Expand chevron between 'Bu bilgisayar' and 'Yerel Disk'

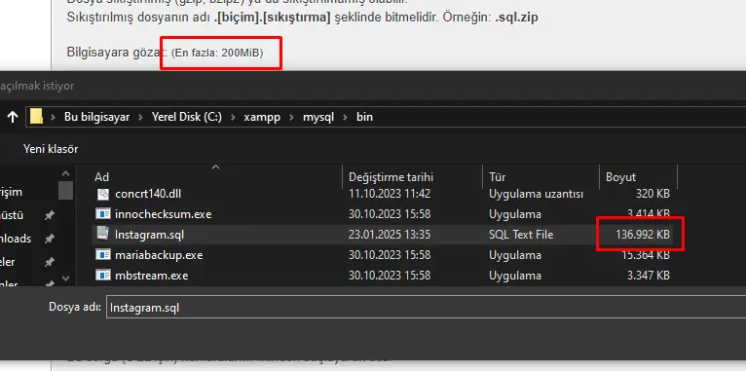click(141, 117)
